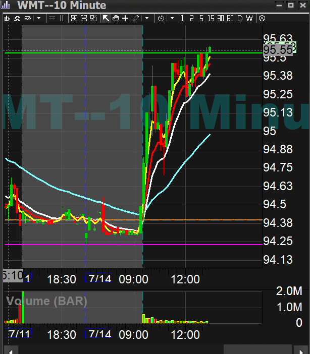This screenshot has width=310, height=354.
Task: Switch to Daily (D) timeframe
Action: pos(240,18)
